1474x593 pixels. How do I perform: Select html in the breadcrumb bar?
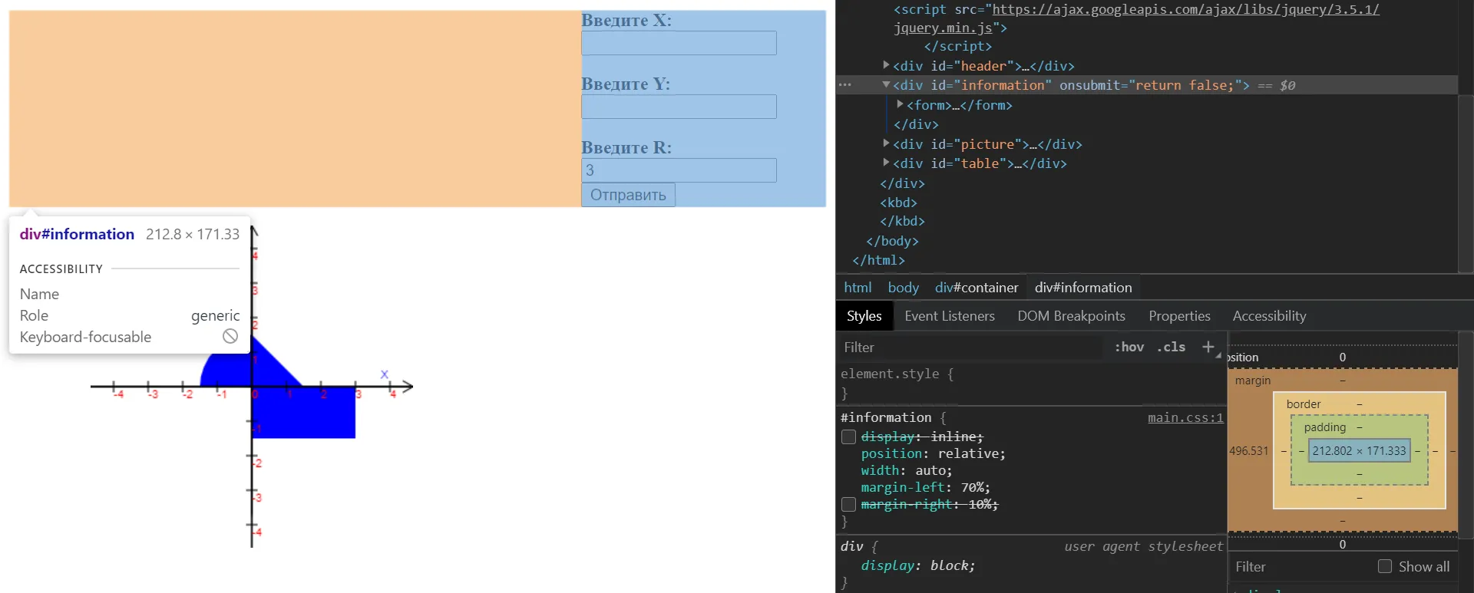(858, 288)
